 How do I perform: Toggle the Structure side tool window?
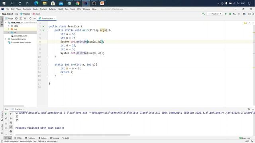point(2,116)
